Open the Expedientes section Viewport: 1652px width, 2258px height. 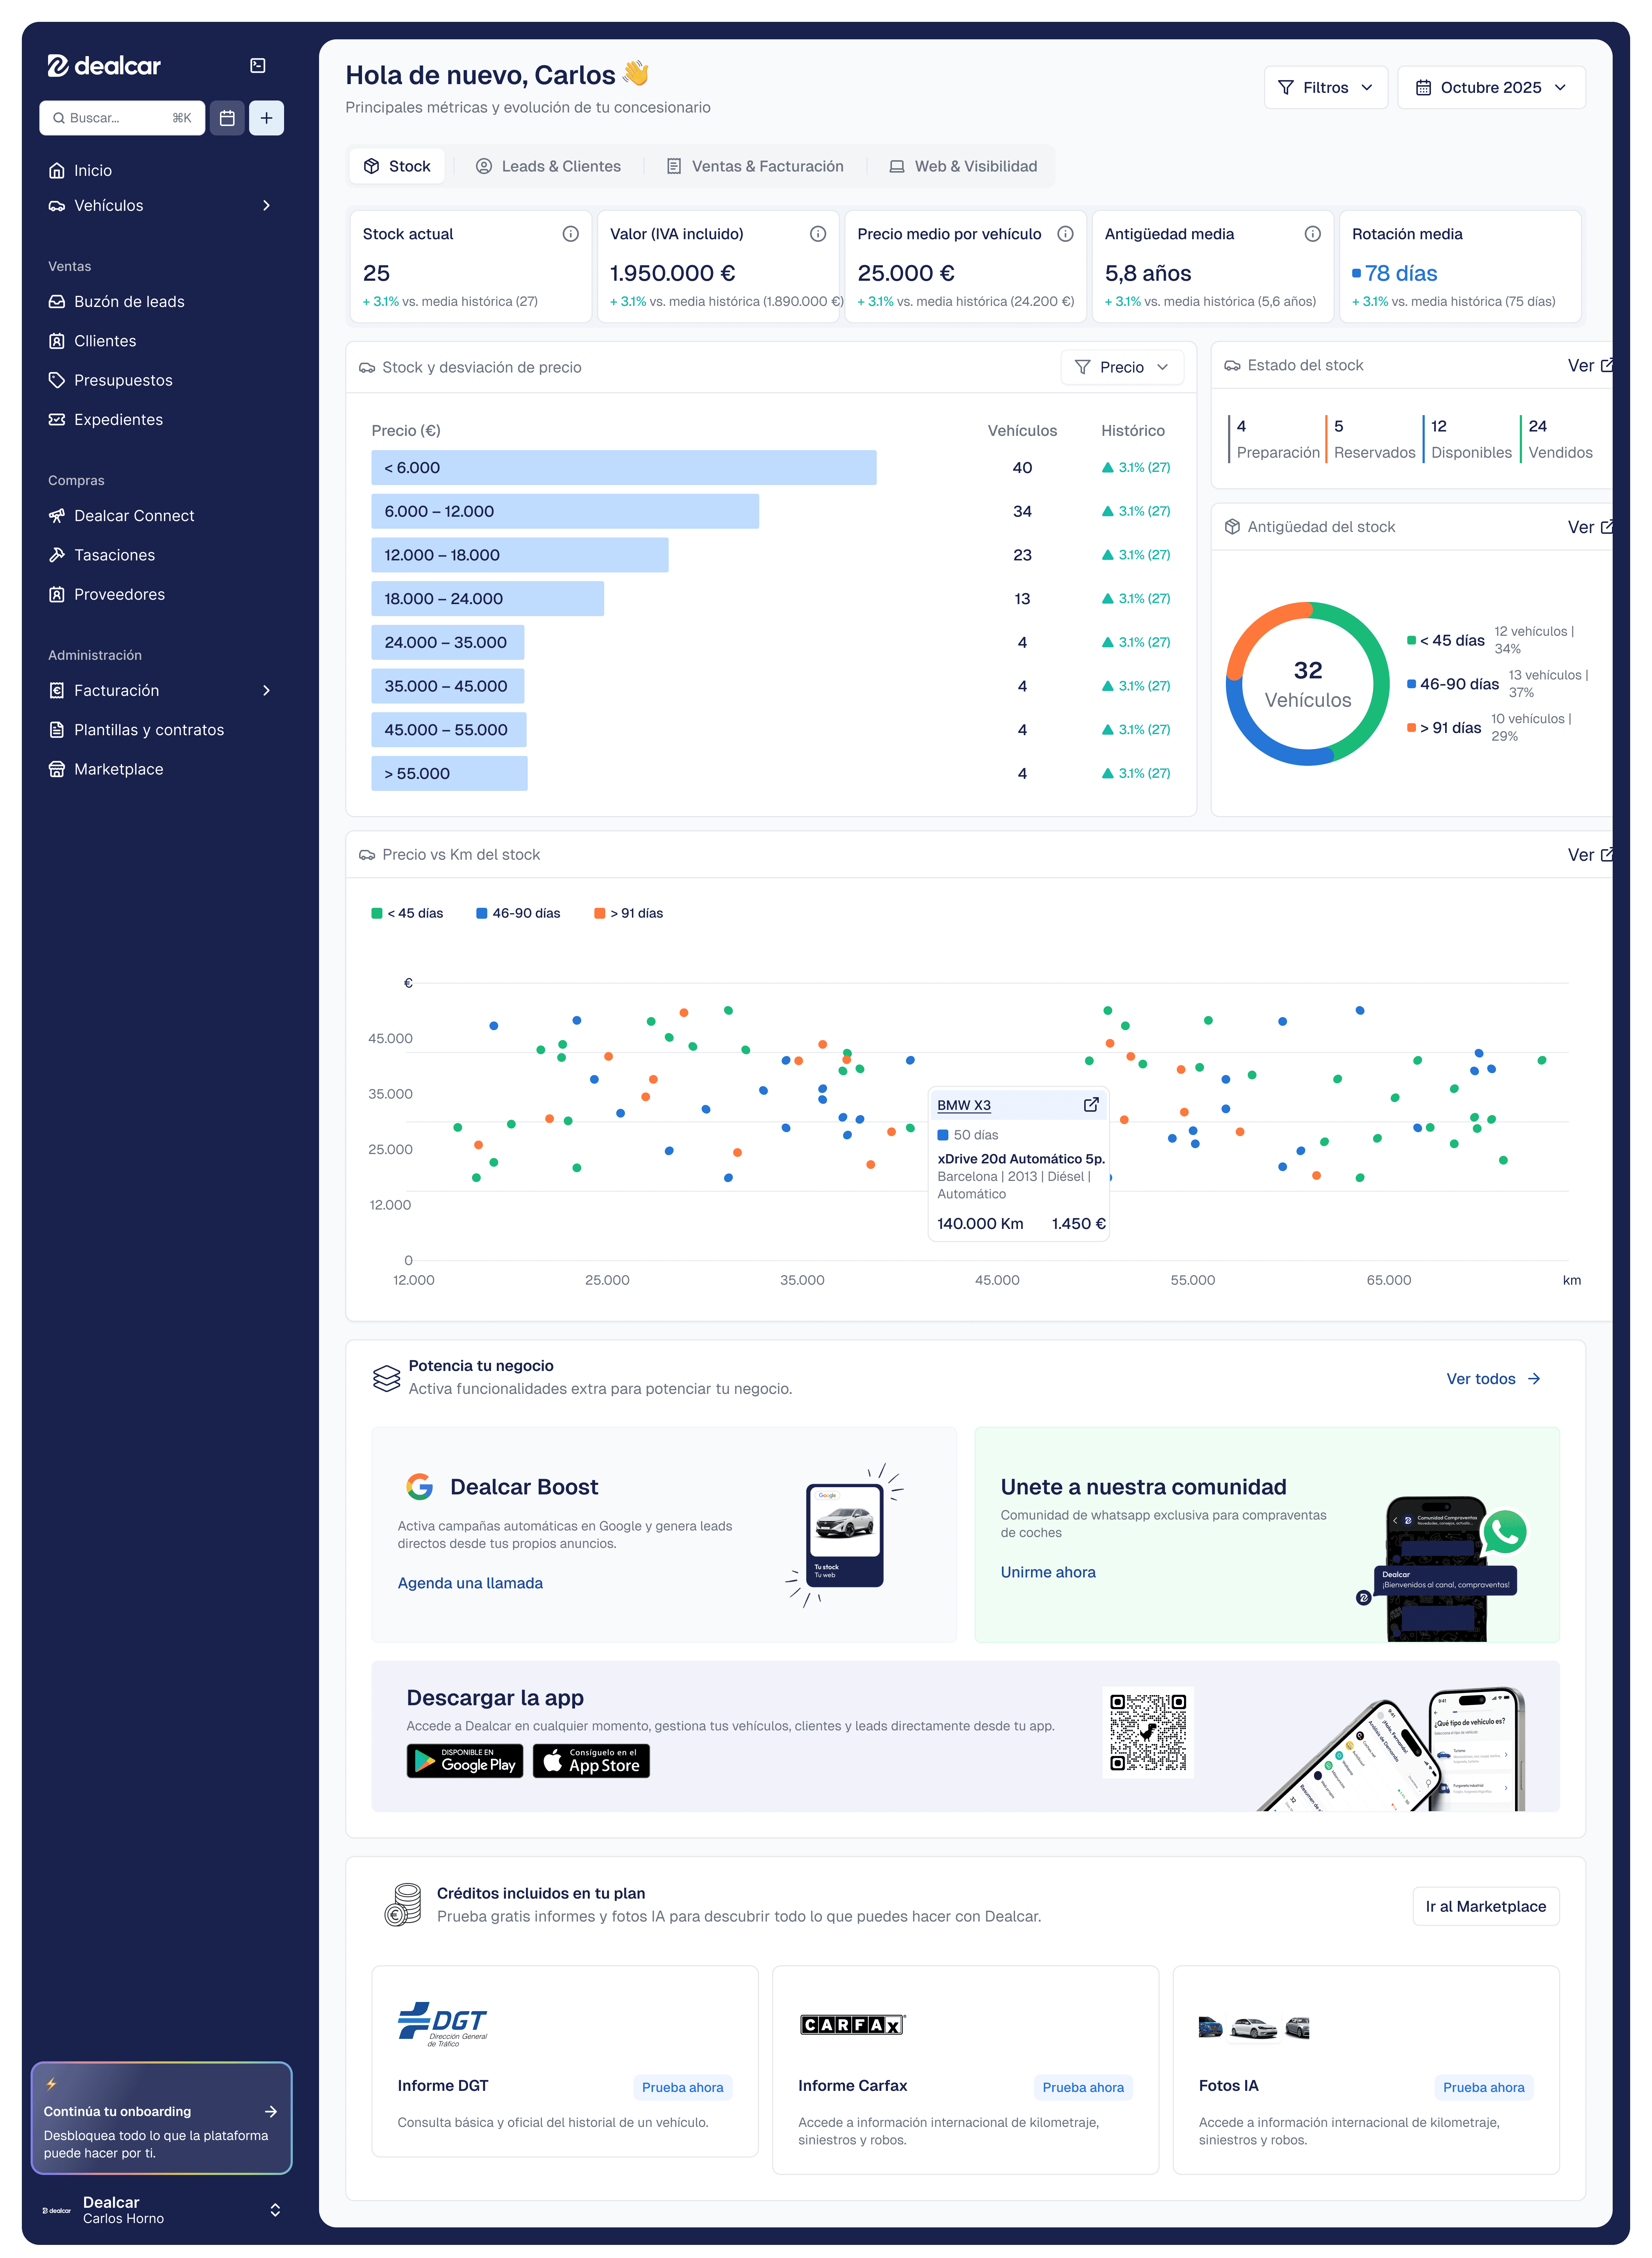pos(119,419)
